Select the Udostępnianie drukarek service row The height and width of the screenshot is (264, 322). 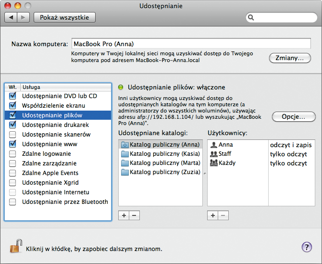58,125
